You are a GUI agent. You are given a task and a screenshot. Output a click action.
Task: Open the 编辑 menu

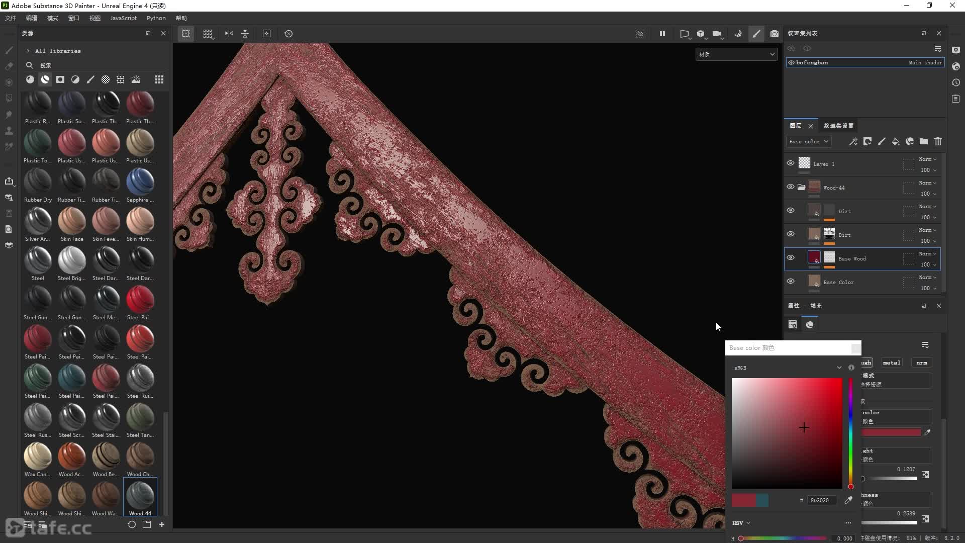pos(32,18)
